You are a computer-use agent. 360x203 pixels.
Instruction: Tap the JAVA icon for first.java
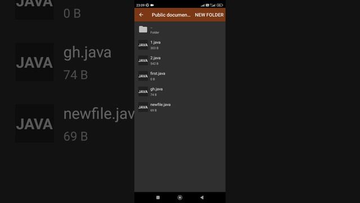click(x=143, y=76)
